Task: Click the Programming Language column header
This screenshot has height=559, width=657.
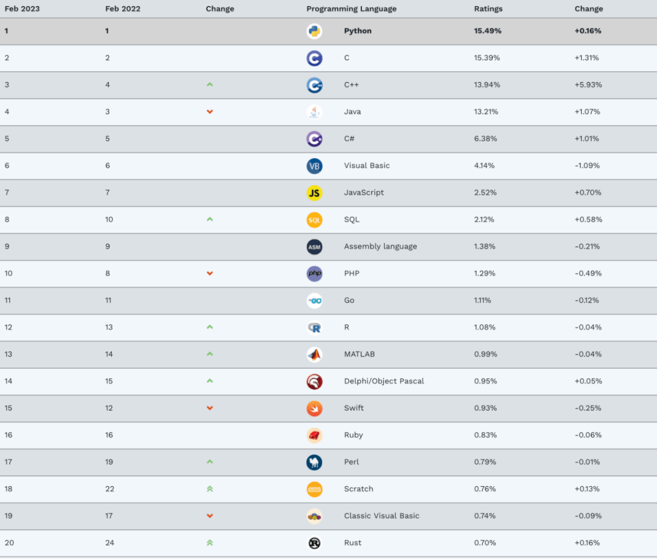Action: click(351, 9)
